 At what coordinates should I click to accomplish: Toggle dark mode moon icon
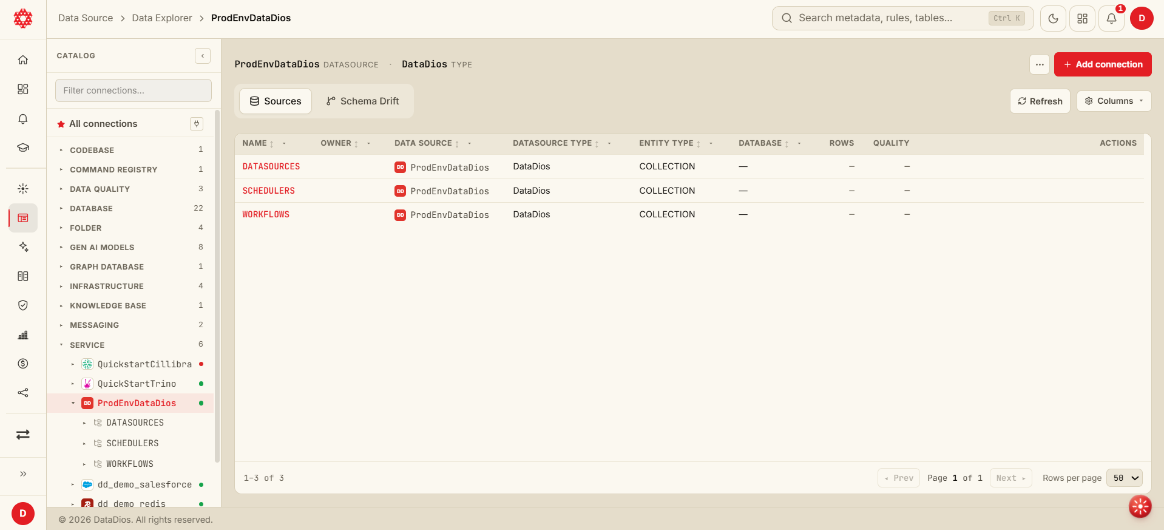tap(1053, 18)
